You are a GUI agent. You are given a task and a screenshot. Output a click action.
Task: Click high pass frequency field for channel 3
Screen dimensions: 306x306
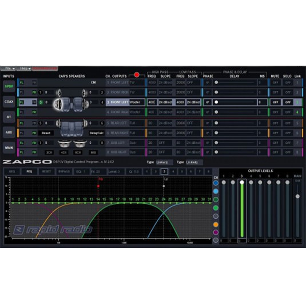pos(152,102)
